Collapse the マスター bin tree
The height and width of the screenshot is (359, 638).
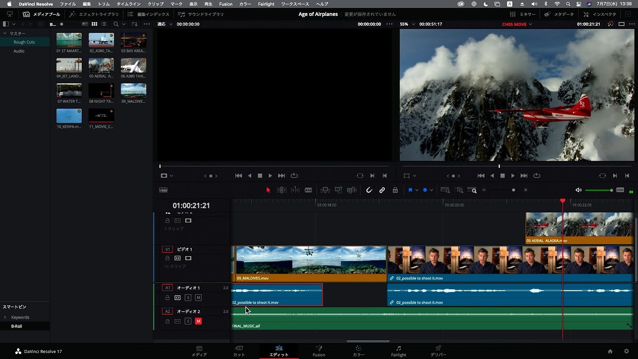pyautogui.click(x=5, y=33)
